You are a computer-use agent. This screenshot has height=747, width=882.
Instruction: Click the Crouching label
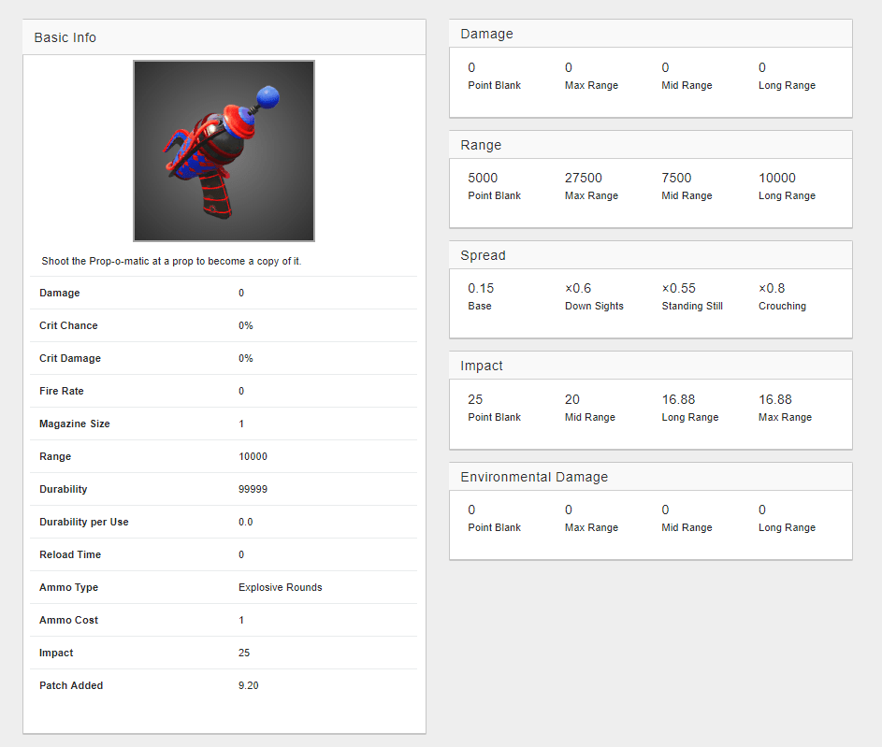click(782, 306)
